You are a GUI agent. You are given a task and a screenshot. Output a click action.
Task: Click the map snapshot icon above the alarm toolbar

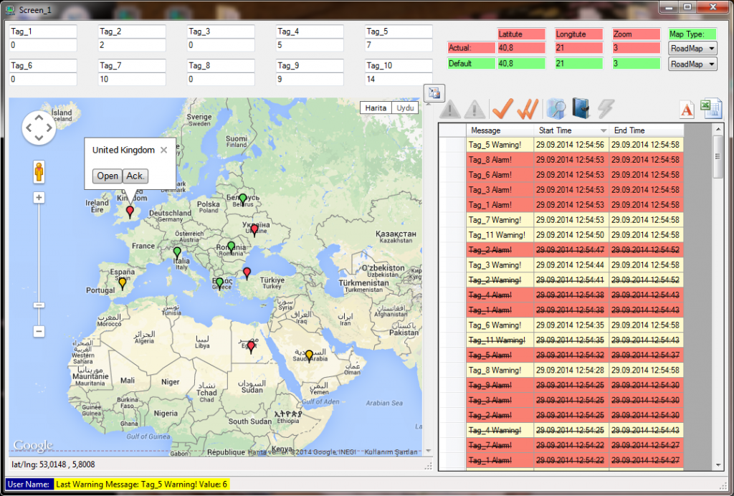point(434,92)
